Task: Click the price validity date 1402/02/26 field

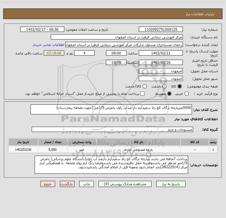Action: 161,63
